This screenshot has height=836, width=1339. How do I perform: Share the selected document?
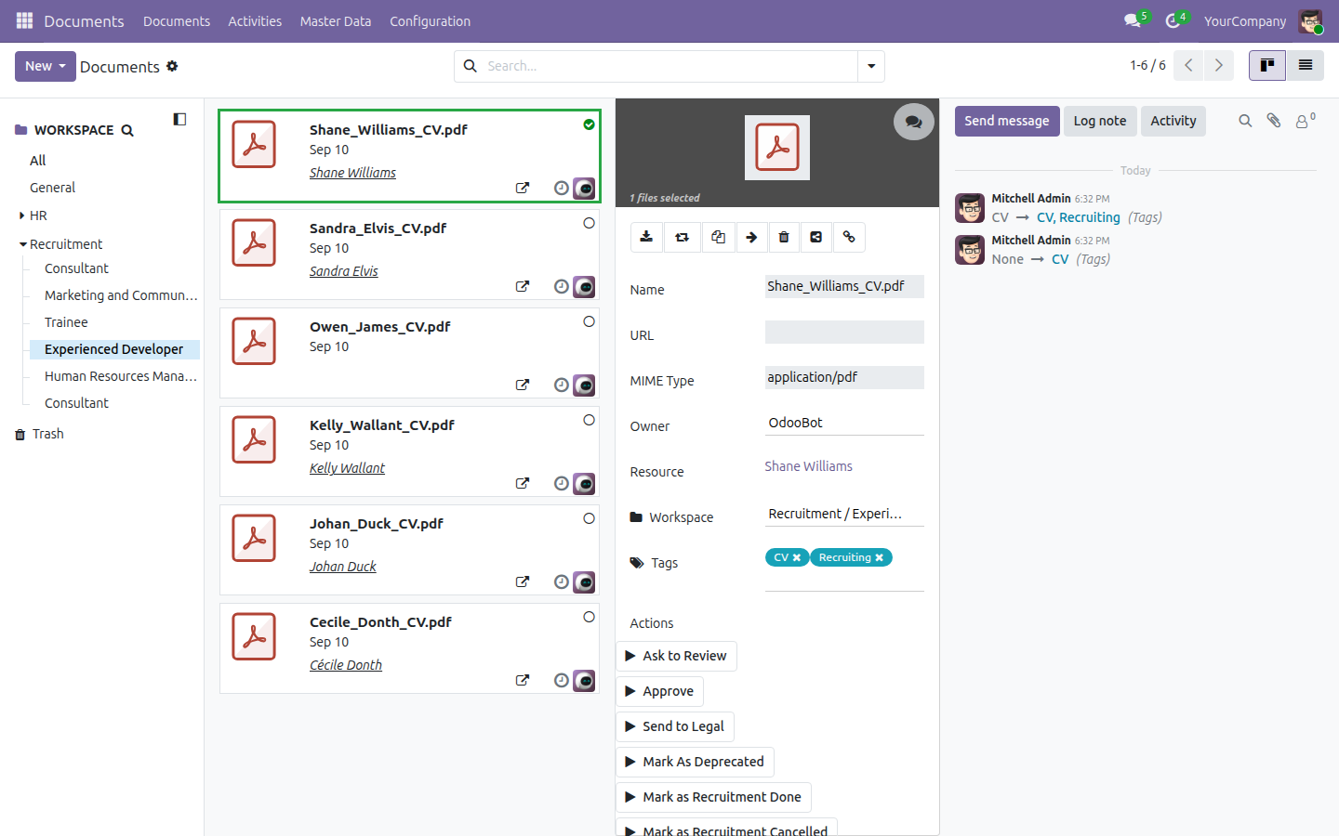point(815,237)
